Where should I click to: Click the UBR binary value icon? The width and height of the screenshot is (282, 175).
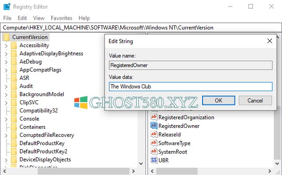(x=154, y=160)
